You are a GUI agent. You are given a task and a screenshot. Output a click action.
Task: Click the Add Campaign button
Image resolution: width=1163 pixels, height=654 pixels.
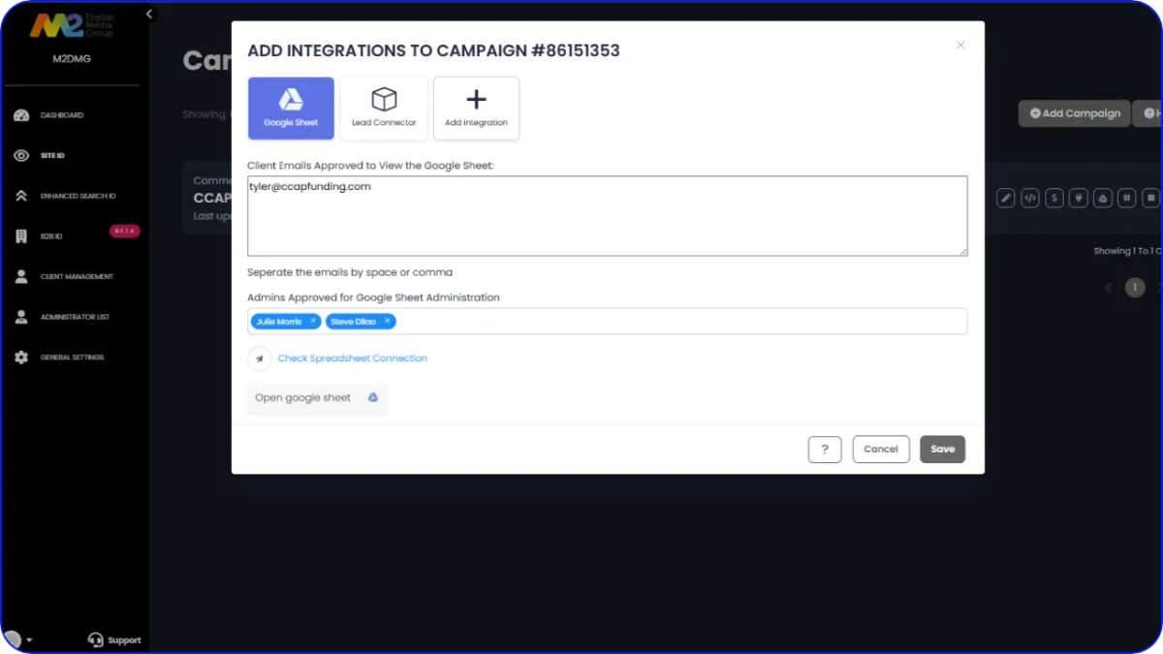(x=1075, y=113)
